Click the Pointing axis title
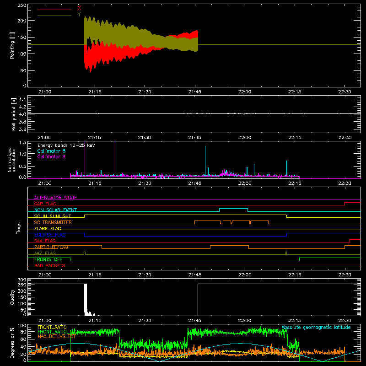 point(12,45)
